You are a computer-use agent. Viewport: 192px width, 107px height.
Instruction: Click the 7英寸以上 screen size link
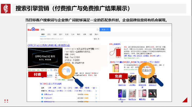click(x=51, y=91)
